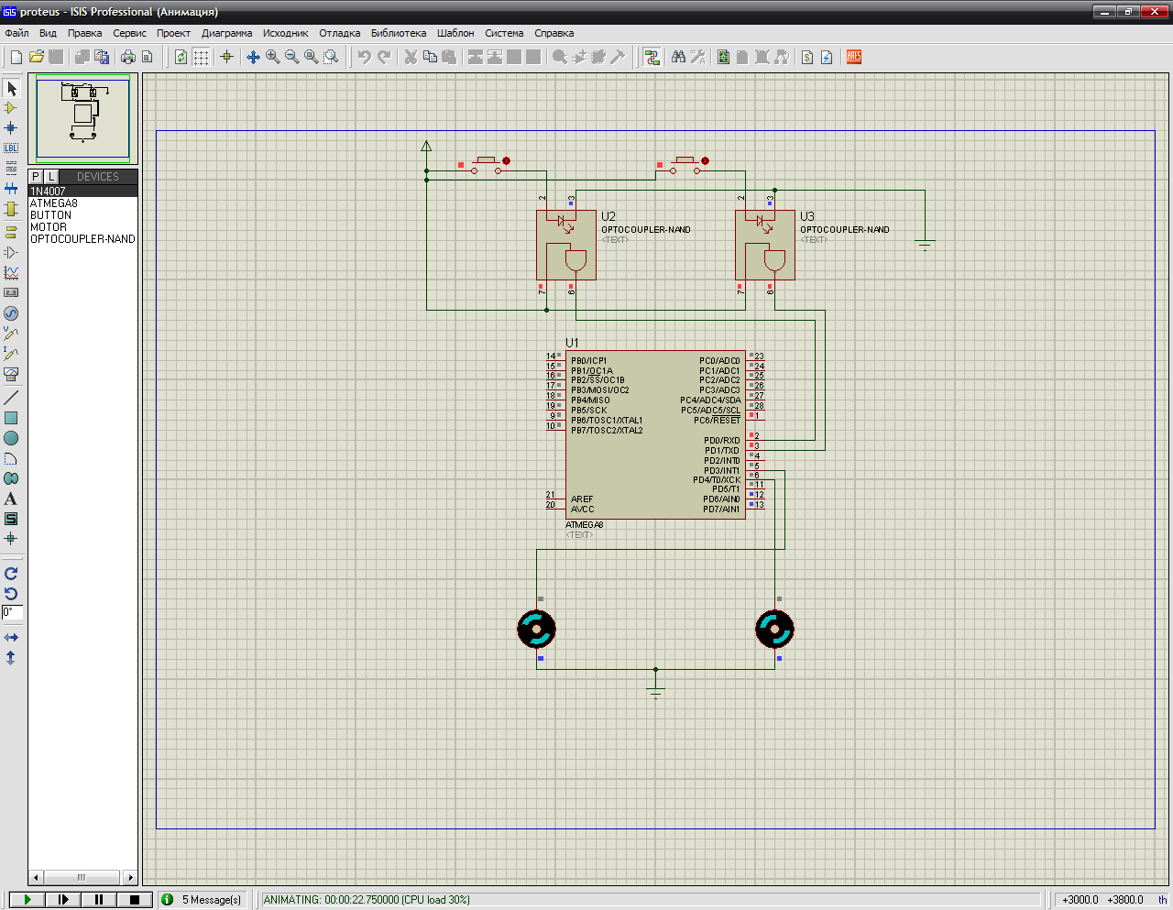The width and height of the screenshot is (1173, 910).
Task: Select the Current Probe Mode tool
Action: pos(11,354)
